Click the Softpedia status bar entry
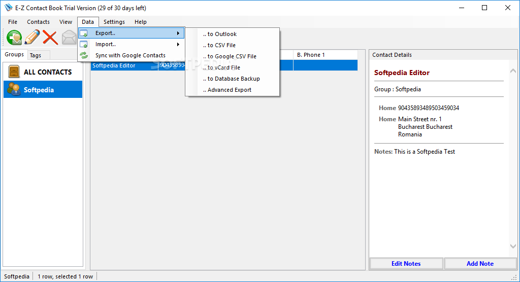The width and height of the screenshot is (520, 282). pos(17,277)
